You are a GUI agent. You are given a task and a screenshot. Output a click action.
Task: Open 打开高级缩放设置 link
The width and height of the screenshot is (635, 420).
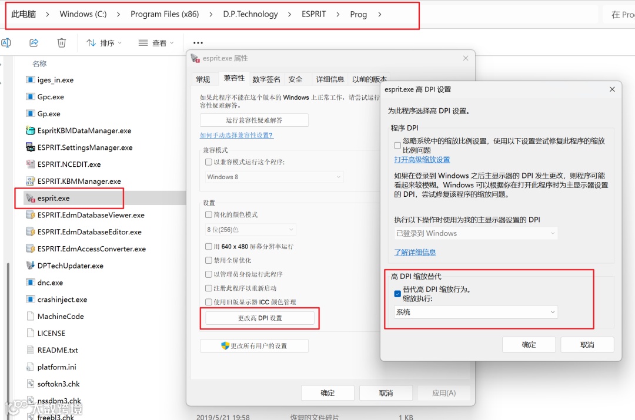(x=422, y=159)
